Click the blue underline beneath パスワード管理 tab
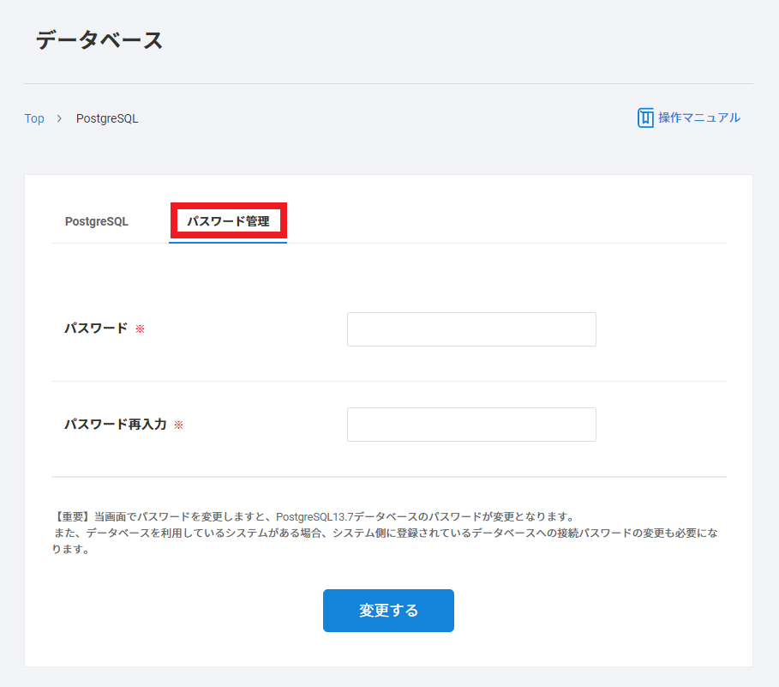Screen dimensions: 779x687 228,242
